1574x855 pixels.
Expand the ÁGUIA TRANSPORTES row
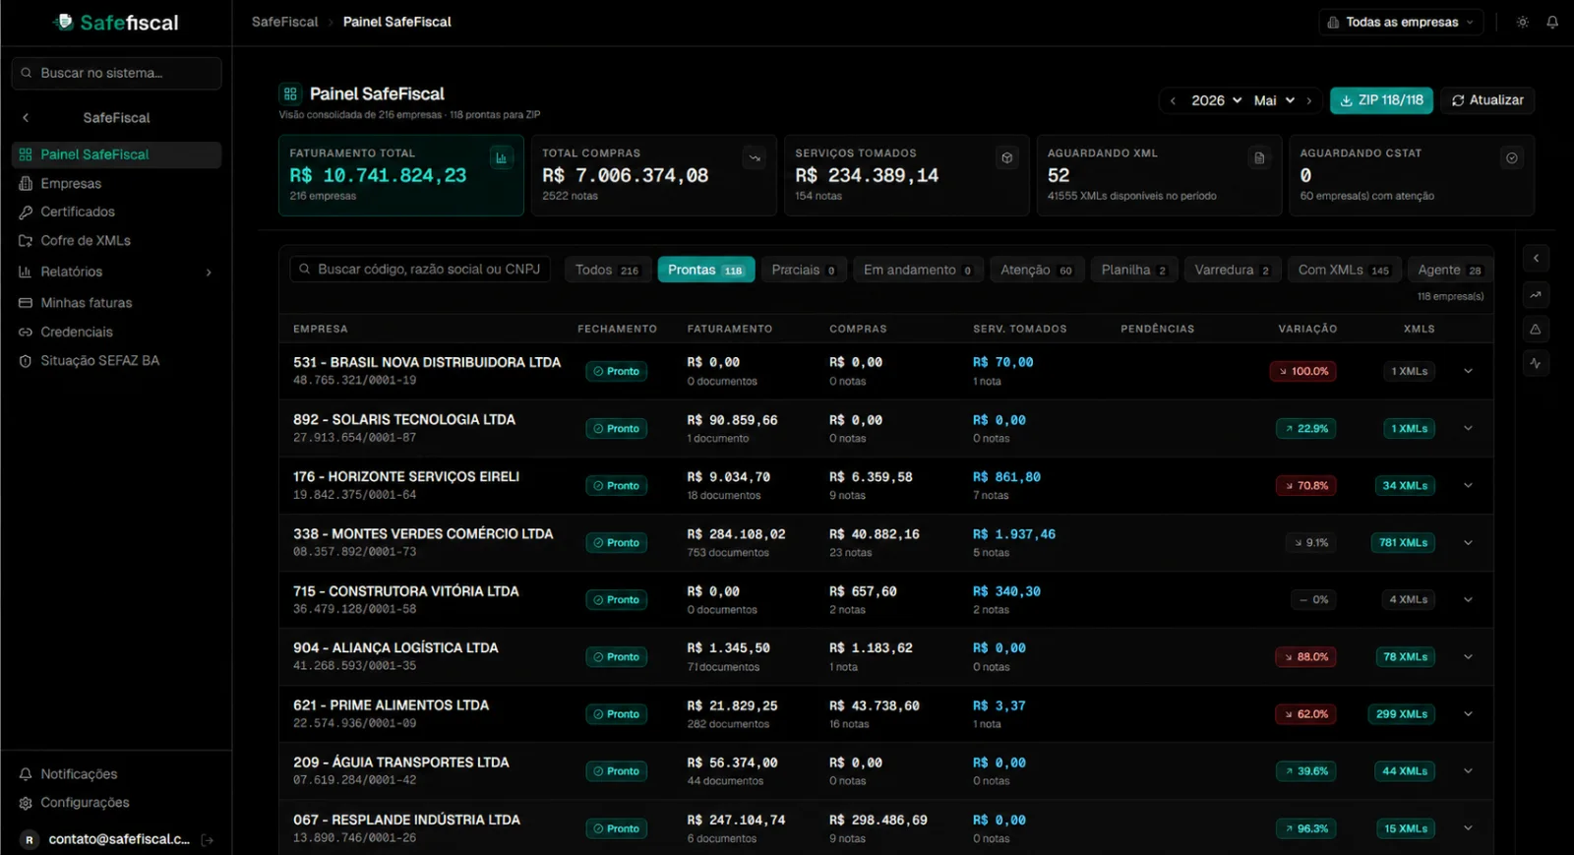pyautogui.click(x=1468, y=770)
